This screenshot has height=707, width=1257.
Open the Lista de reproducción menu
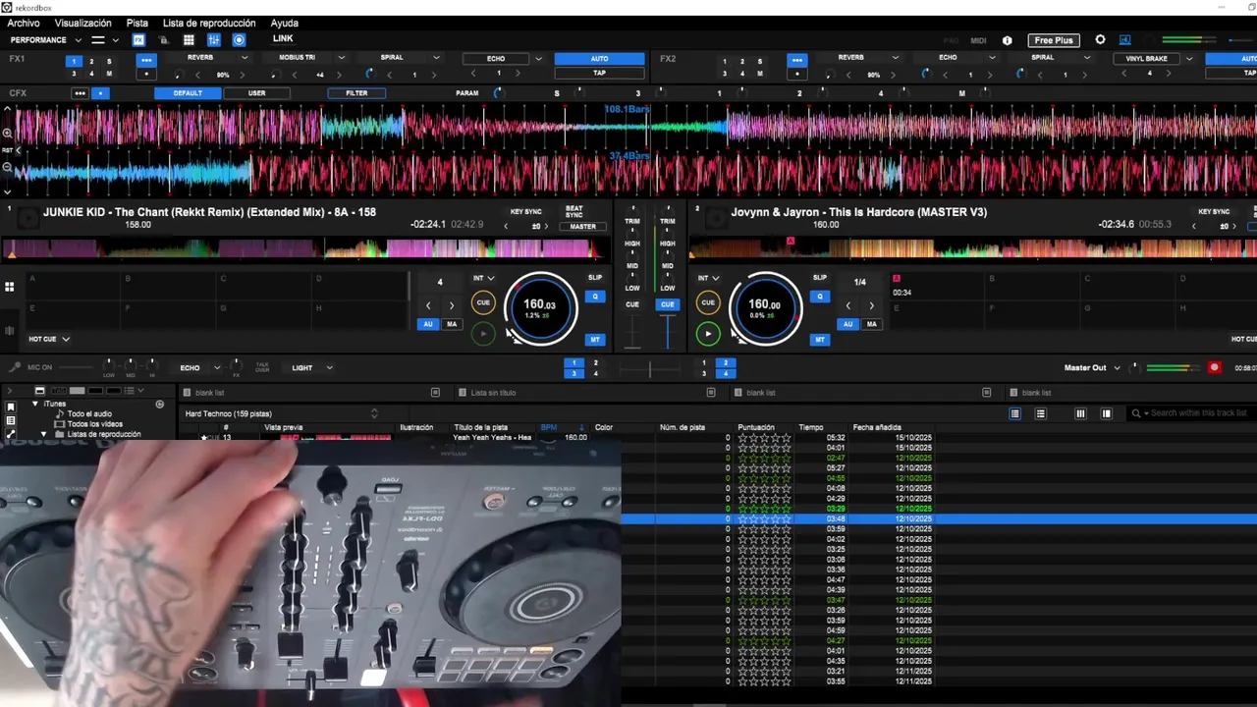coord(209,23)
